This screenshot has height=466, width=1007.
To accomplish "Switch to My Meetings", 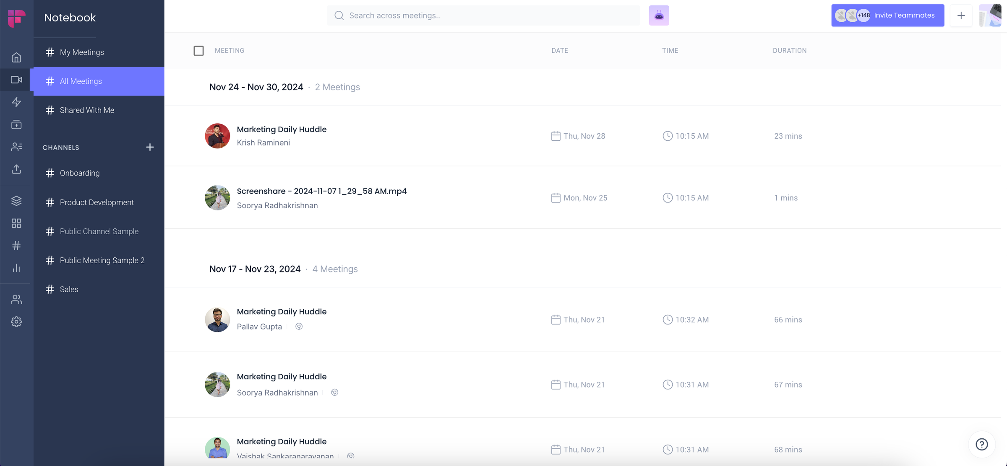I will (x=81, y=52).
